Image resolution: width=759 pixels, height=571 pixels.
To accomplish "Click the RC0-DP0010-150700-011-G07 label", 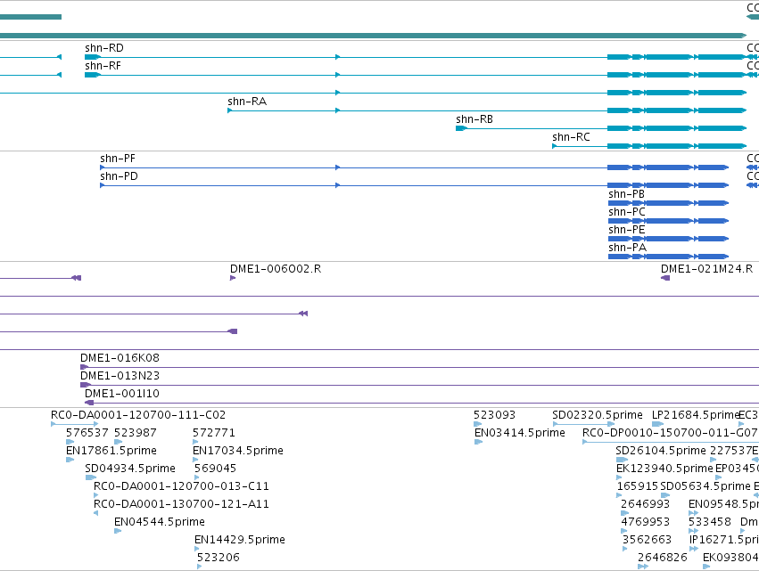I will click(670, 433).
